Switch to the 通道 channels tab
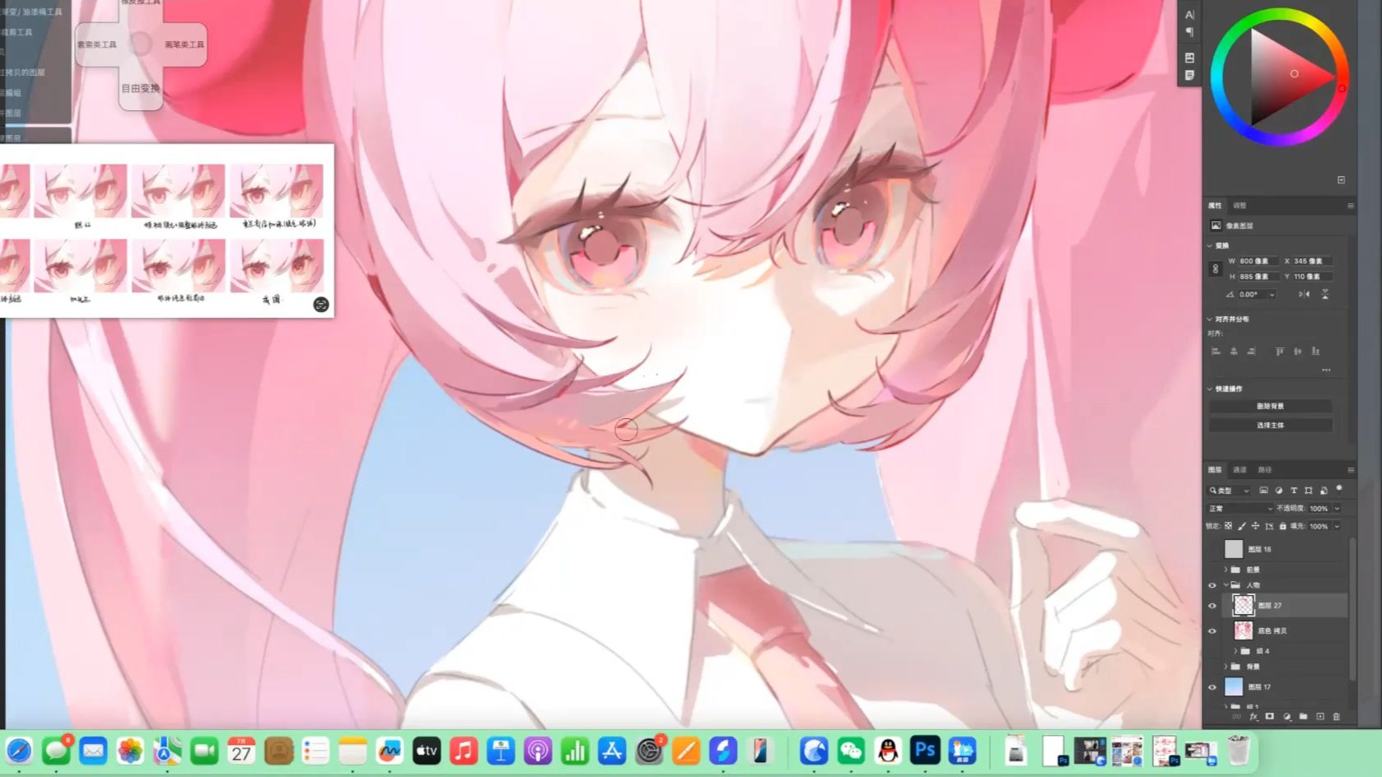The image size is (1382, 777). (x=1240, y=470)
